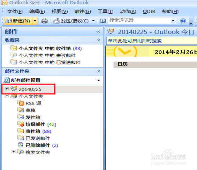
Task: Click the 收件箱 inbox icon in the tree
Action: (21, 131)
